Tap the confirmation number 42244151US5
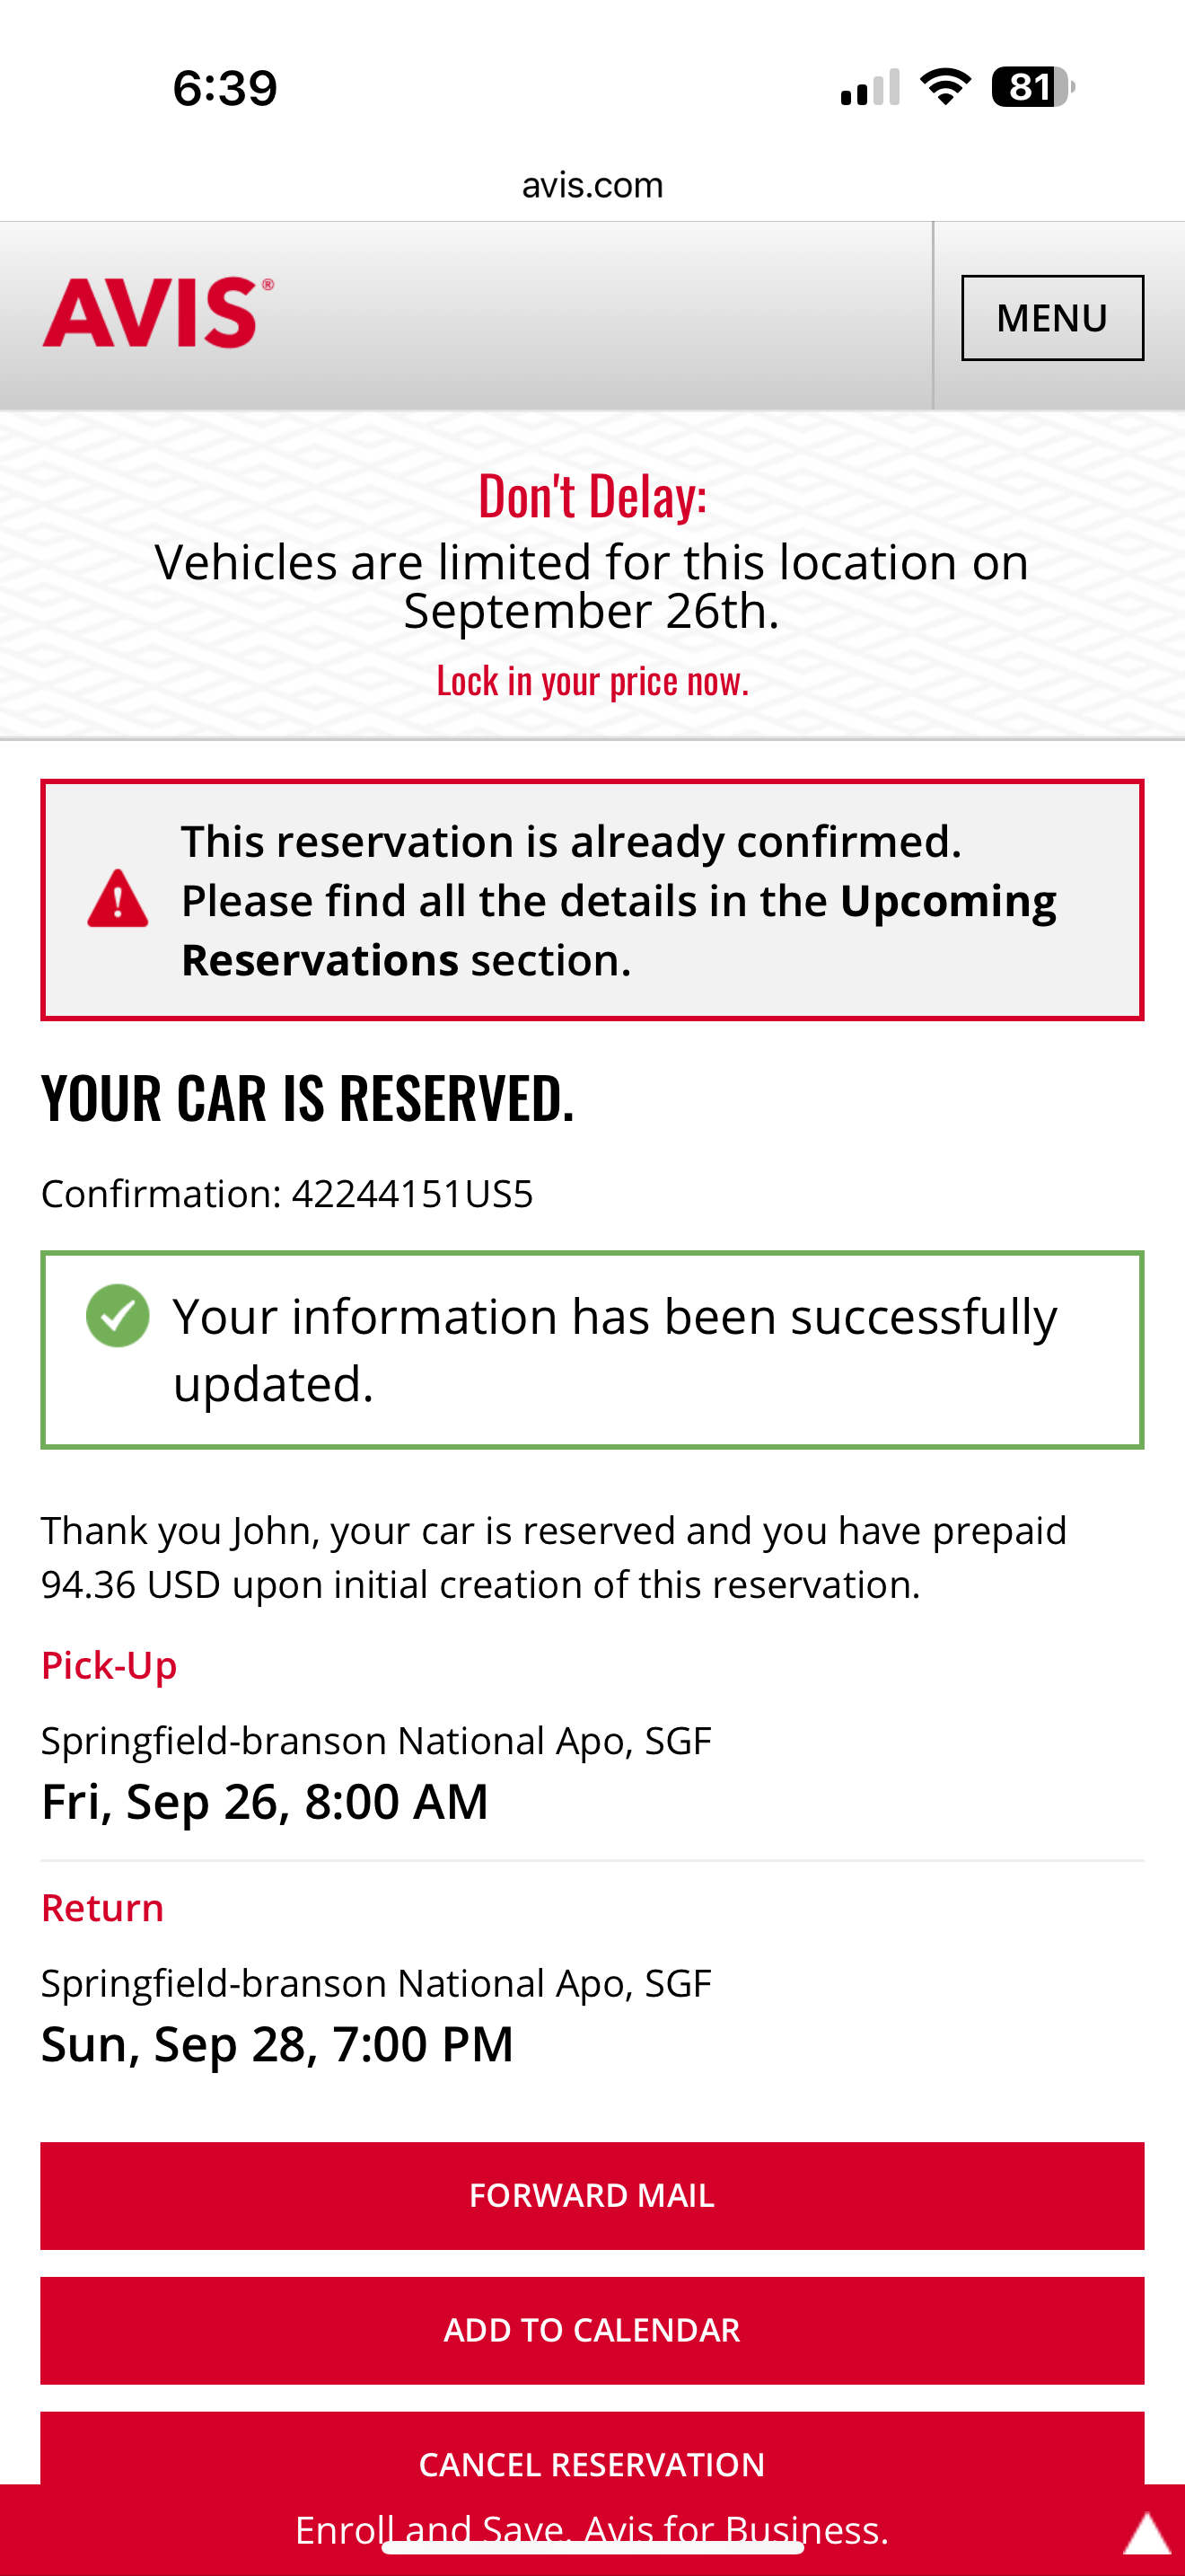Image resolution: width=1185 pixels, height=2576 pixels. click(x=412, y=1194)
